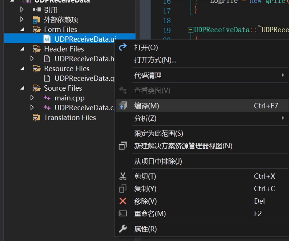Expand the main.cpp disclosure triangle
The image size is (289, 241).
[32, 98]
